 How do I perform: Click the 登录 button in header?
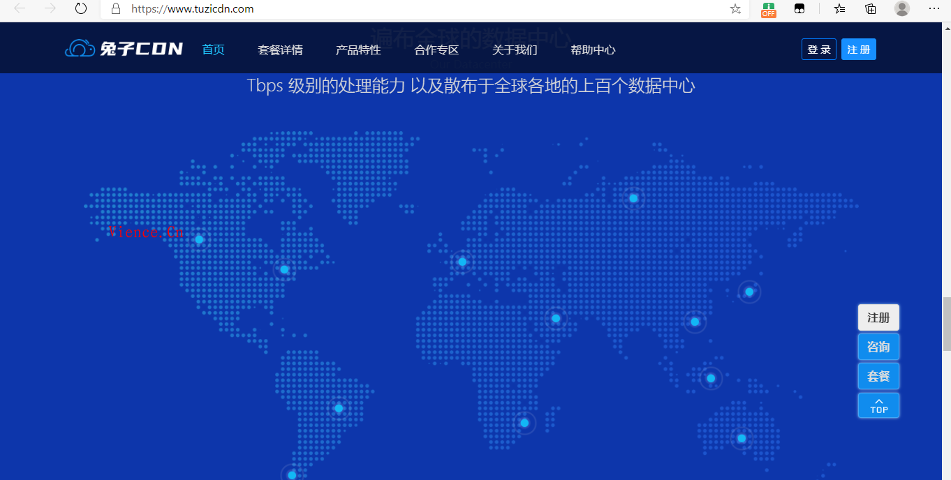pos(818,50)
